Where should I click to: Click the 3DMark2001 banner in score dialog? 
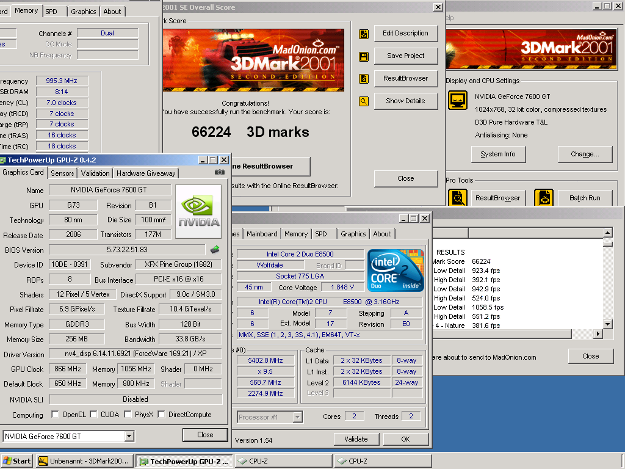(253, 60)
